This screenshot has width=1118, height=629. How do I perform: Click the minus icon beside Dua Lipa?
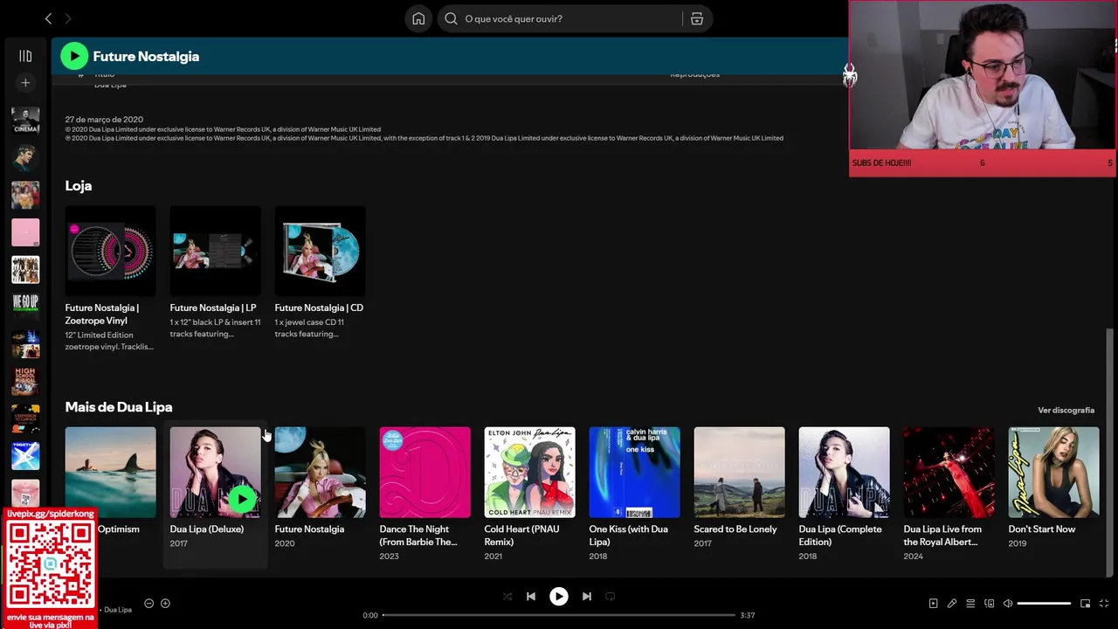coord(148,603)
